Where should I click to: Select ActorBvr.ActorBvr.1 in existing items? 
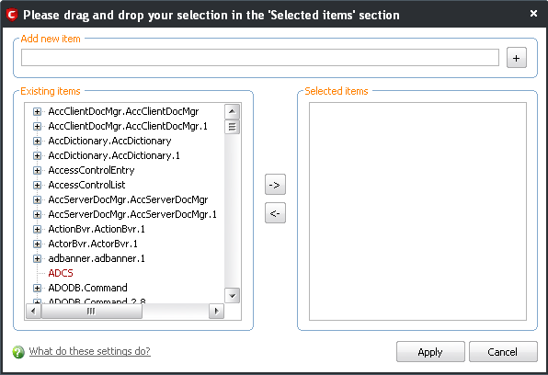pyautogui.click(x=93, y=244)
